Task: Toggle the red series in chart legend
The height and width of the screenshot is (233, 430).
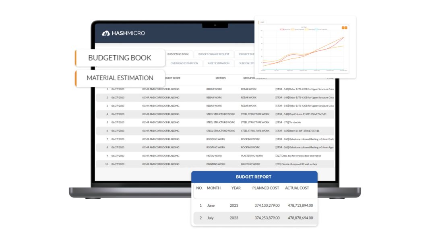Action: pyautogui.click(x=285, y=29)
